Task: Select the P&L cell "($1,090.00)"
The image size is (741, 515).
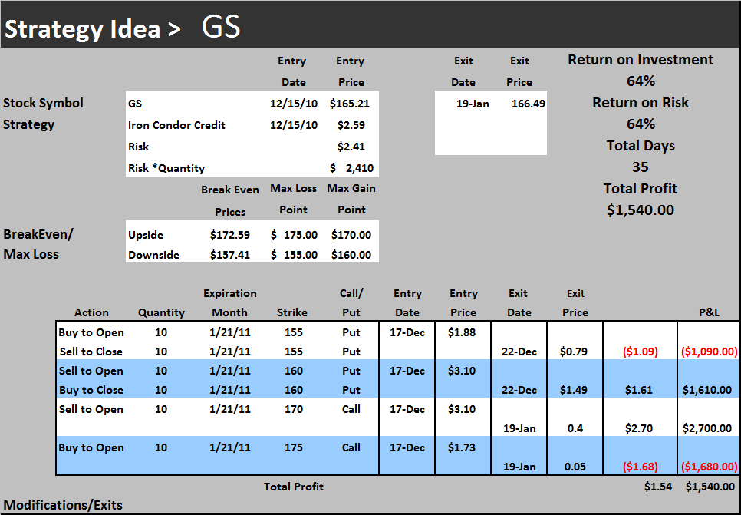Action: click(709, 352)
